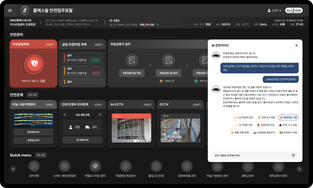Open 상세보기 link in 금일 위험작업 목록
Image resolution: width=313 pixels, height=188 pixels.
point(99,45)
